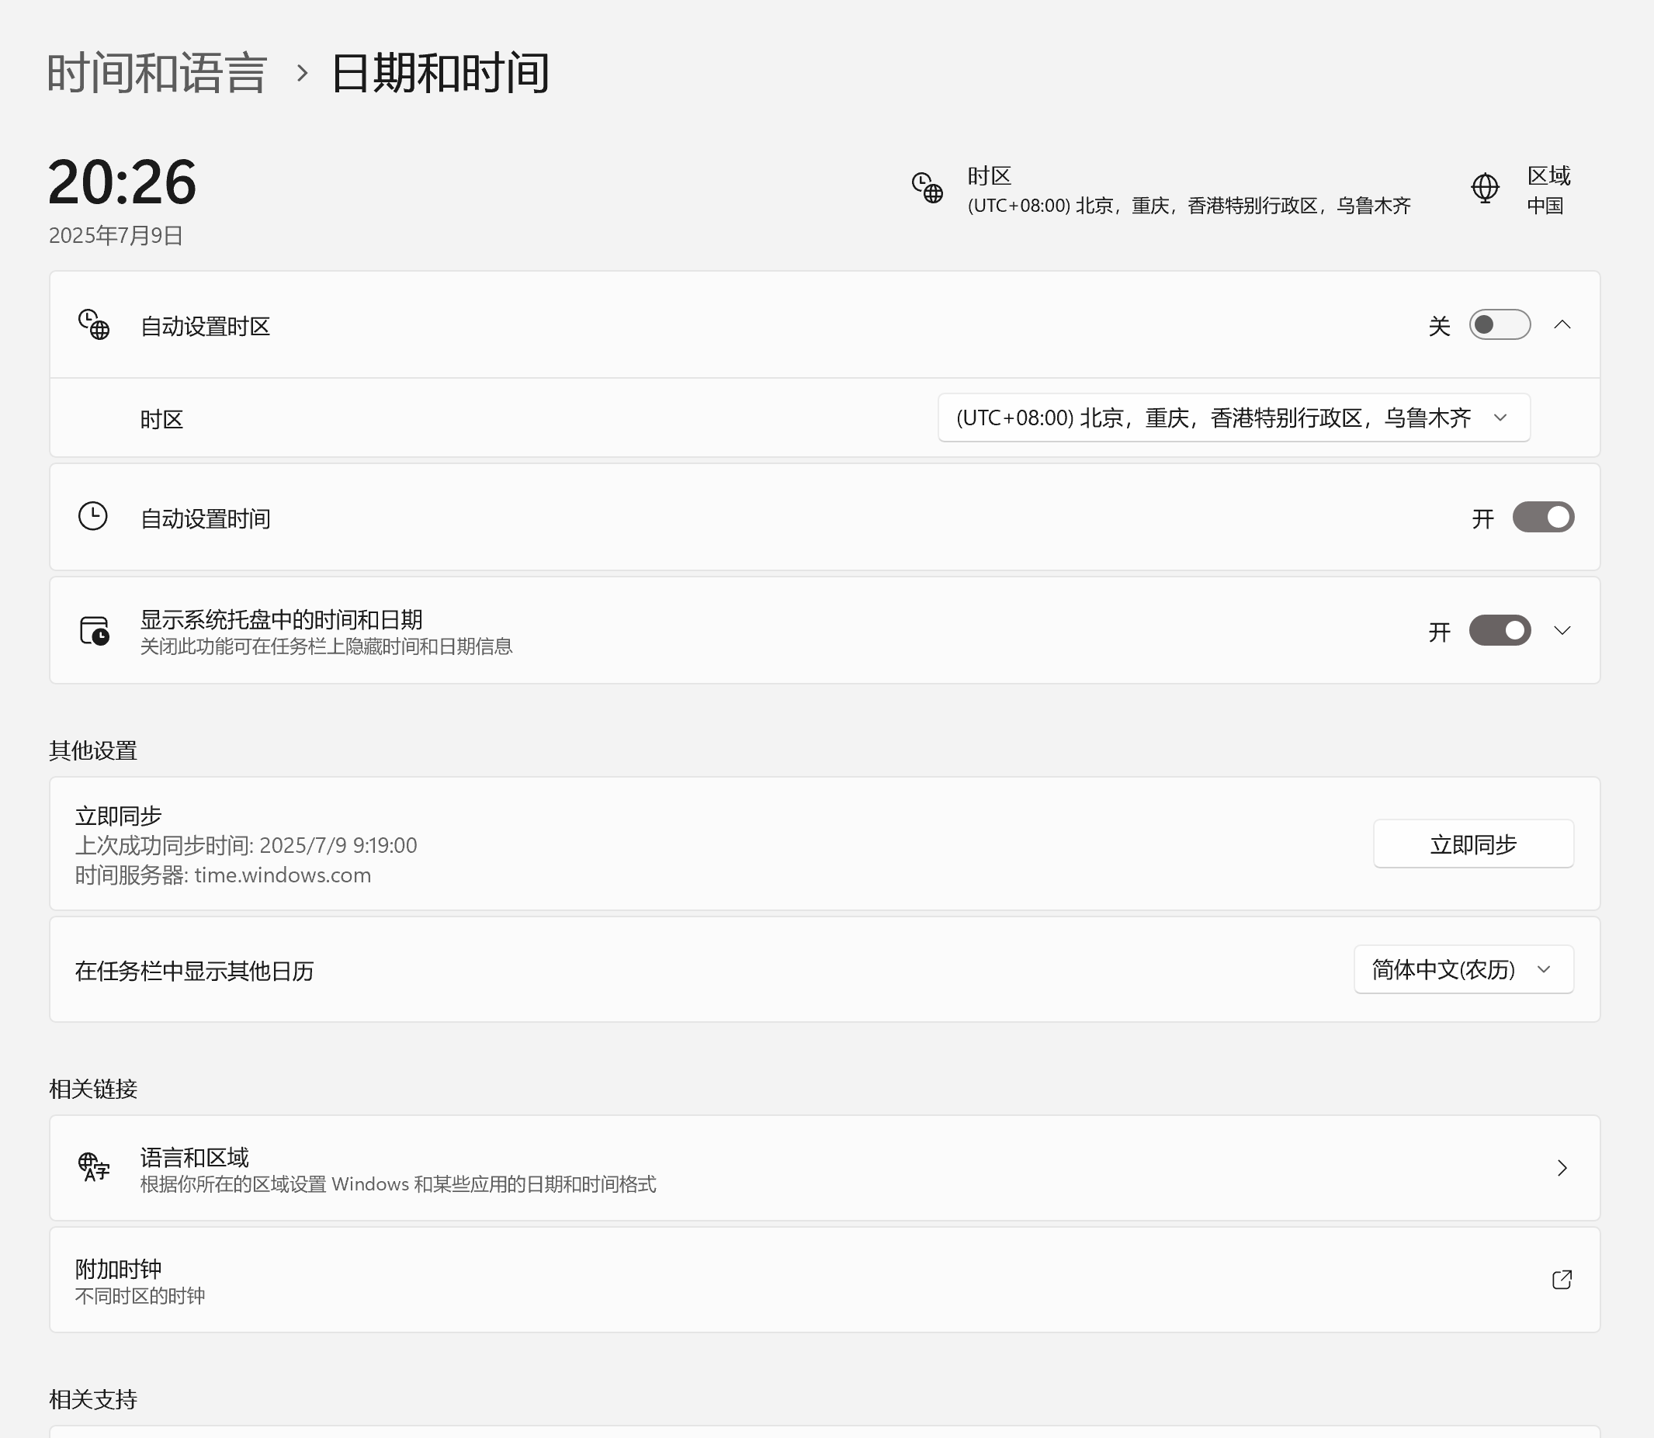Click the 不同时区的时钟 description
The image size is (1654, 1438).
click(x=140, y=1296)
